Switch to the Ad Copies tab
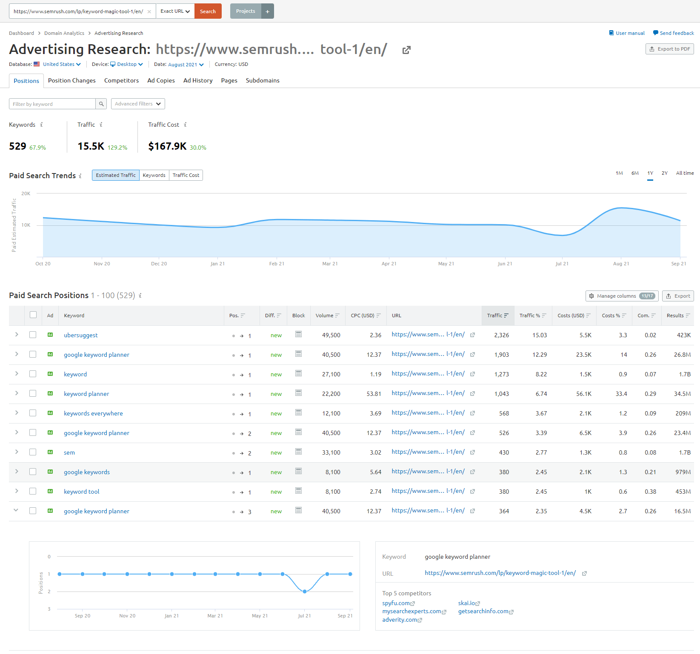700x654 pixels. (161, 80)
